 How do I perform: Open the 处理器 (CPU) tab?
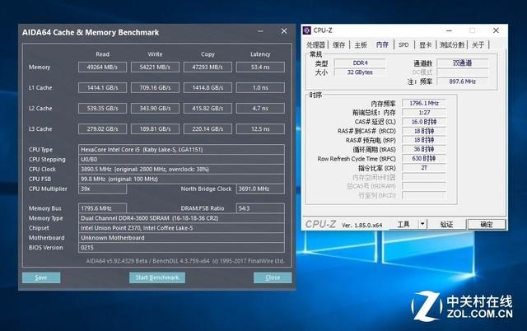tap(316, 44)
